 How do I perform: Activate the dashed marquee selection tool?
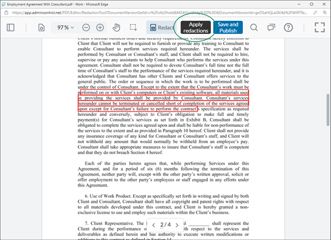133,27
